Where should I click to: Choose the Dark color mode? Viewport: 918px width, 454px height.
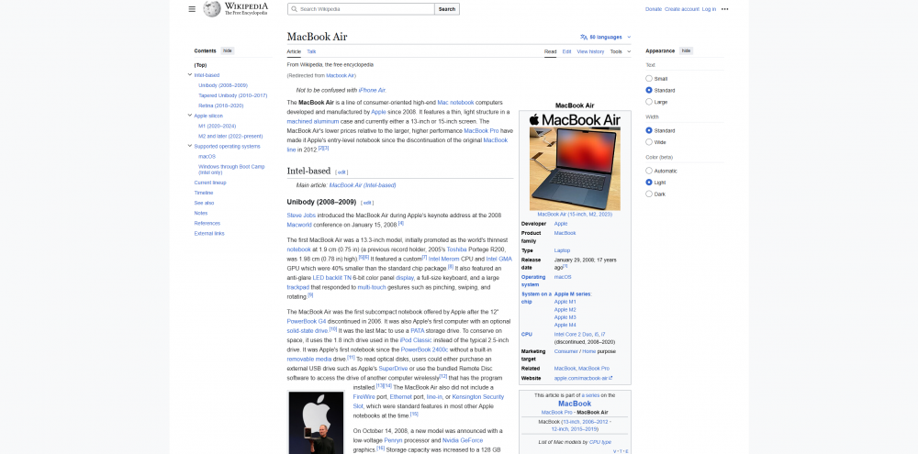pyautogui.click(x=649, y=194)
